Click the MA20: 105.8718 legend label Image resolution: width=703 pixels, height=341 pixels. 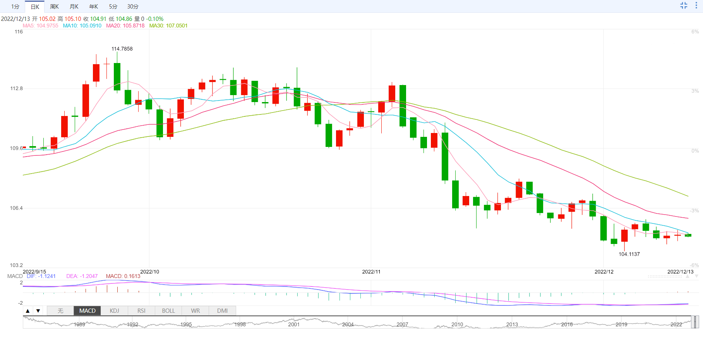coord(125,26)
